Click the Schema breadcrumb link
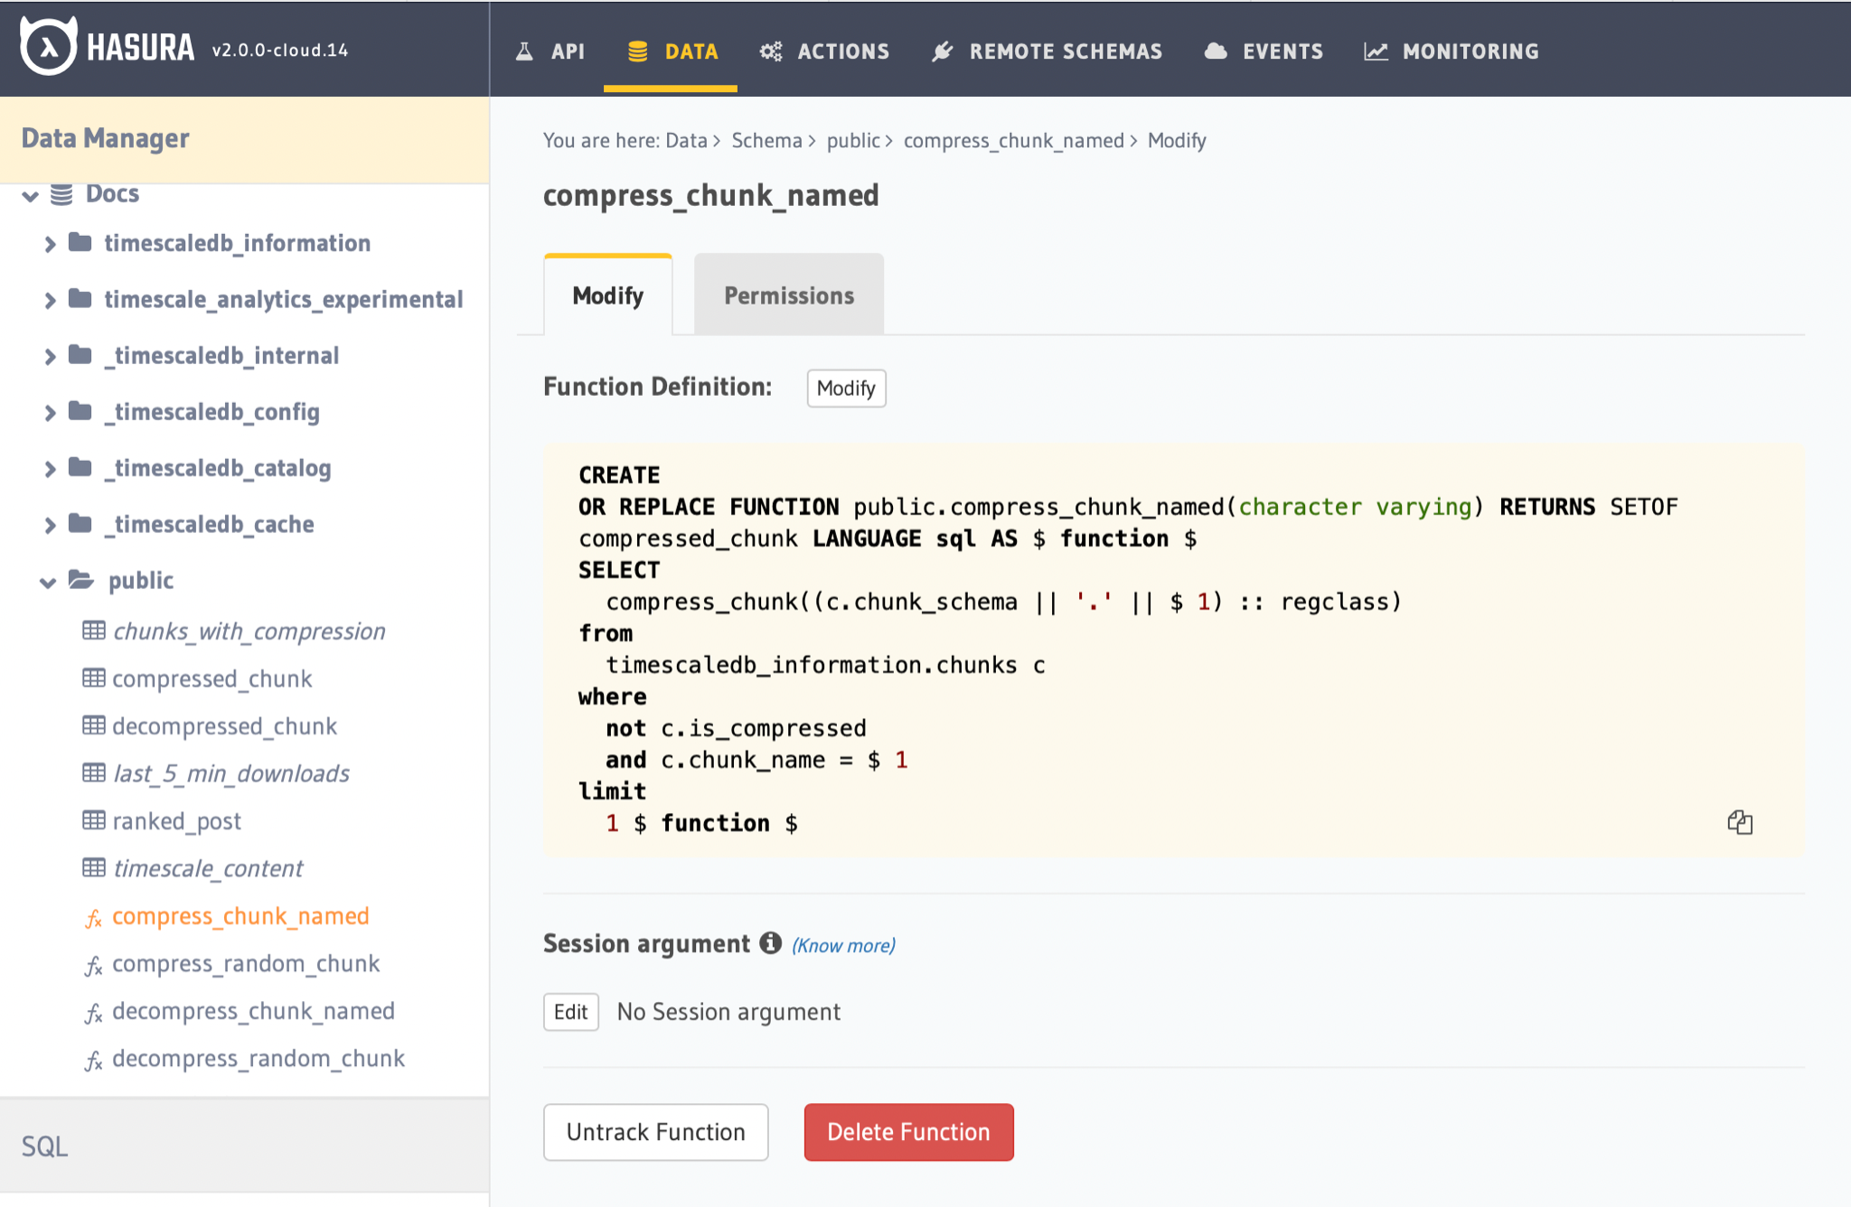Screen dimensions: 1851x1207 [766, 140]
